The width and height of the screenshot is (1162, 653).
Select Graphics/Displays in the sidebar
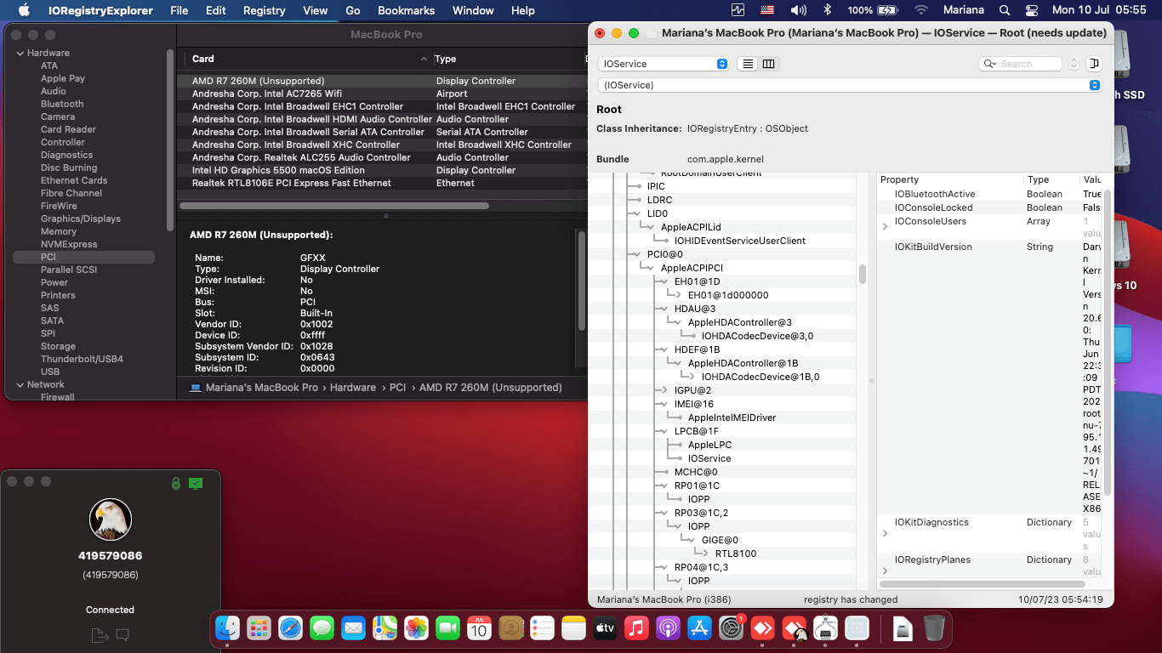pyautogui.click(x=81, y=219)
